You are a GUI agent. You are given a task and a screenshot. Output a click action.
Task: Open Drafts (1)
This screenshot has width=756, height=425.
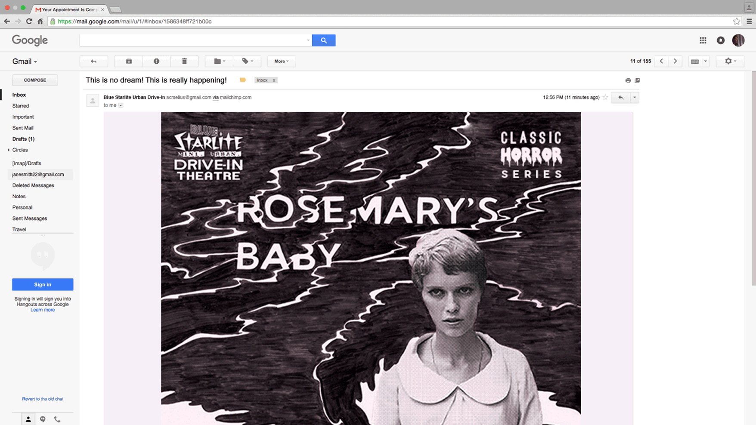[x=23, y=139]
